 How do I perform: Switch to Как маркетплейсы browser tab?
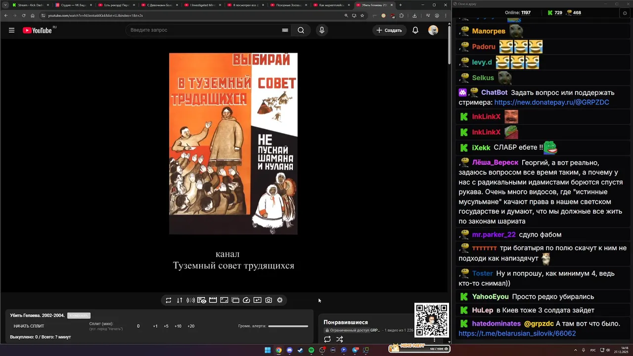point(331,5)
